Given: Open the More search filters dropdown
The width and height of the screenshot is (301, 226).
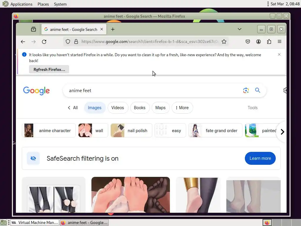Looking at the screenshot, I should click(x=182, y=108).
